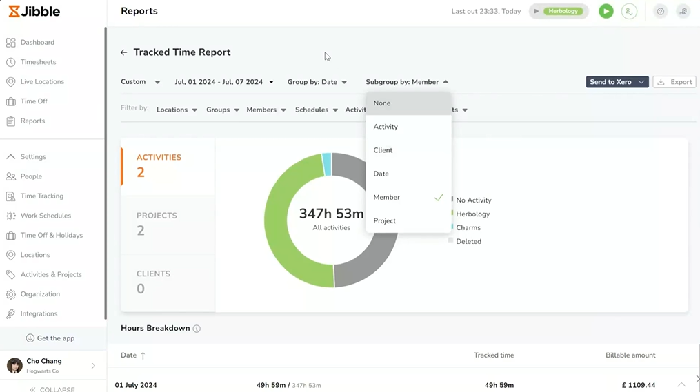Viewport: 700px width, 392px height.
Task: Click the blue Charms donut segment
Action: (327, 164)
